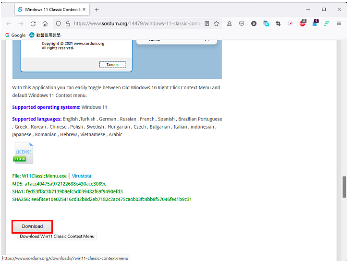This screenshot has height=261, width=352.
Task: Toggle reader view for this page
Action: click(x=207, y=24)
